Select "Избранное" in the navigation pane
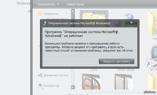This screenshot has width=157, height=95. pos(51,14)
